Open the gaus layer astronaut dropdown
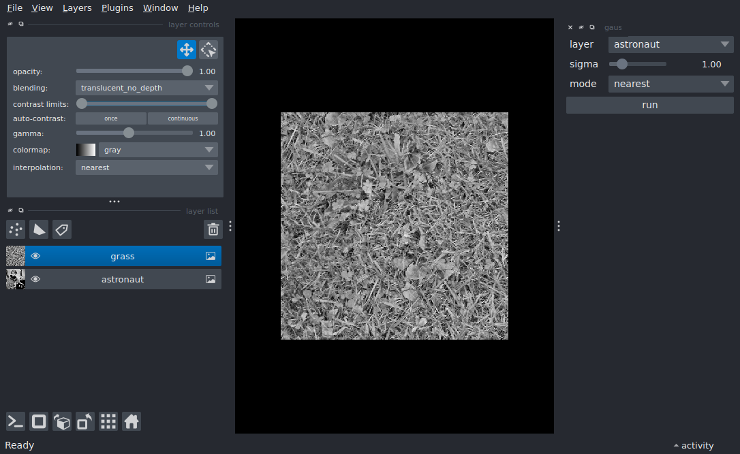The width and height of the screenshot is (740, 454). point(670,44)
